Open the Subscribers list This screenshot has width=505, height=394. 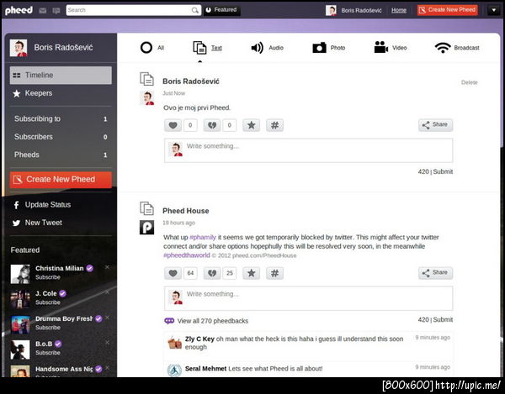pos(61,137)
